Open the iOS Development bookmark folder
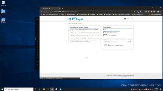The width and height of the screenshot is (163, 91). 82,14
